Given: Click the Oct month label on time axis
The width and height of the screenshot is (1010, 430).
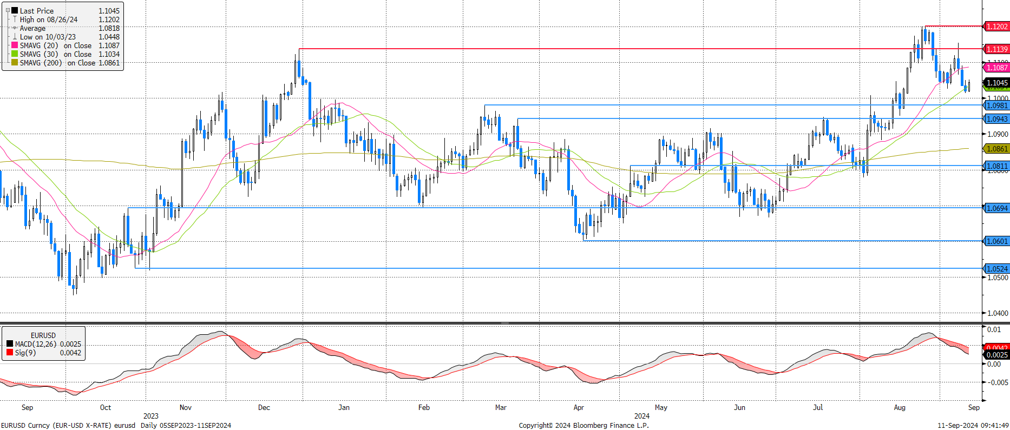Looking at the screenshot, I should [106, 407].
